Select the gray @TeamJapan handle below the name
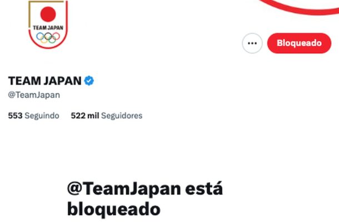 pos(34,95)
